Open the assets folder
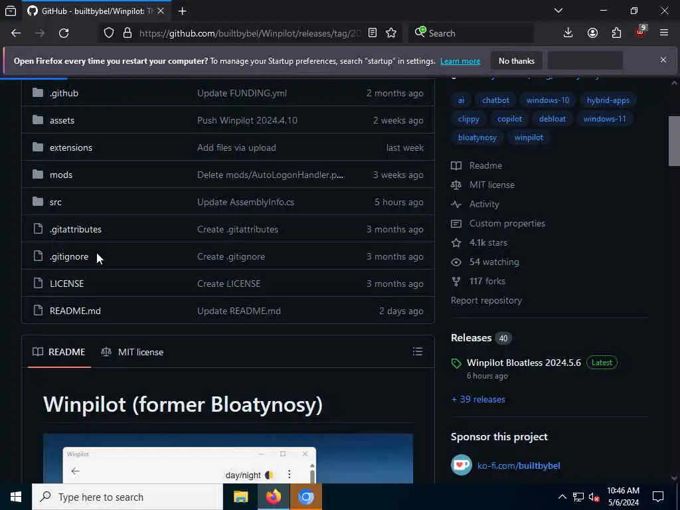This screenshot has height=510, width=680. point(62,121)
